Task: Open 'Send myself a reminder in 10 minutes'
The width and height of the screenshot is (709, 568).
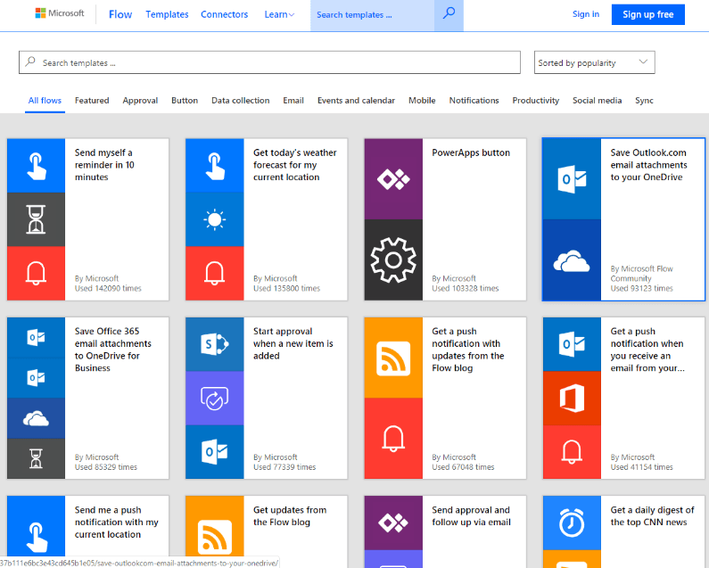Action: pyautogui.click(x=104, y=165)
